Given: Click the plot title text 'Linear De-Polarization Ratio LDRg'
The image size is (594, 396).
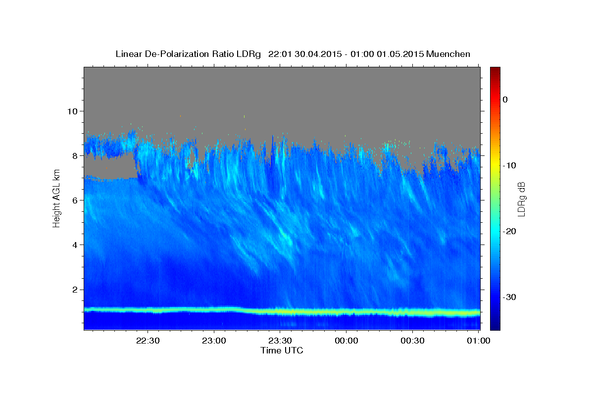Looking at the screenshot, I should (x=188, y=54).
